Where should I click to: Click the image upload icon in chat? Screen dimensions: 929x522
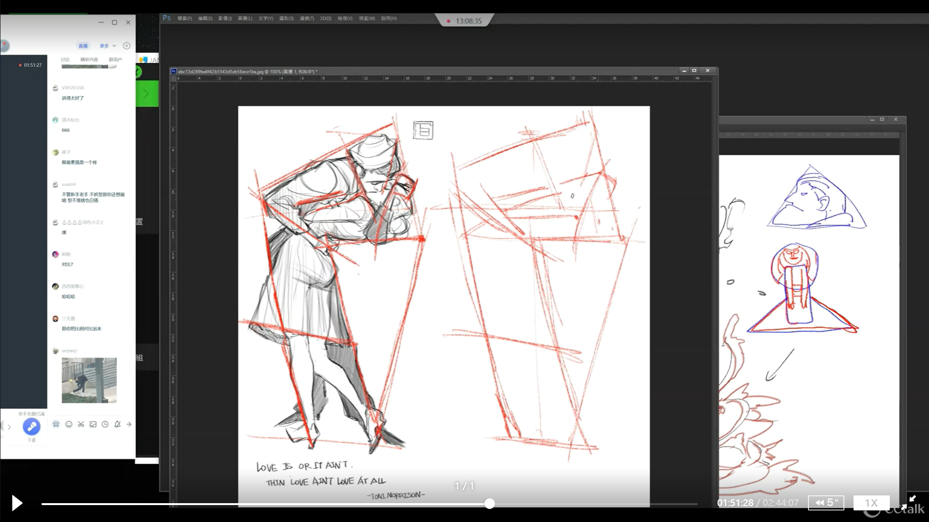(x=93, y=424)
